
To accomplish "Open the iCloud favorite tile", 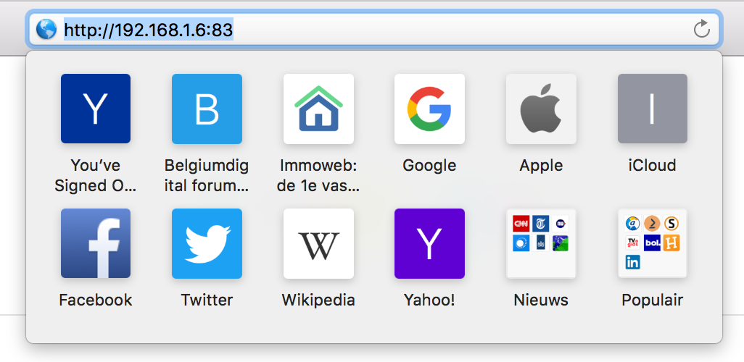I will 653,109.
